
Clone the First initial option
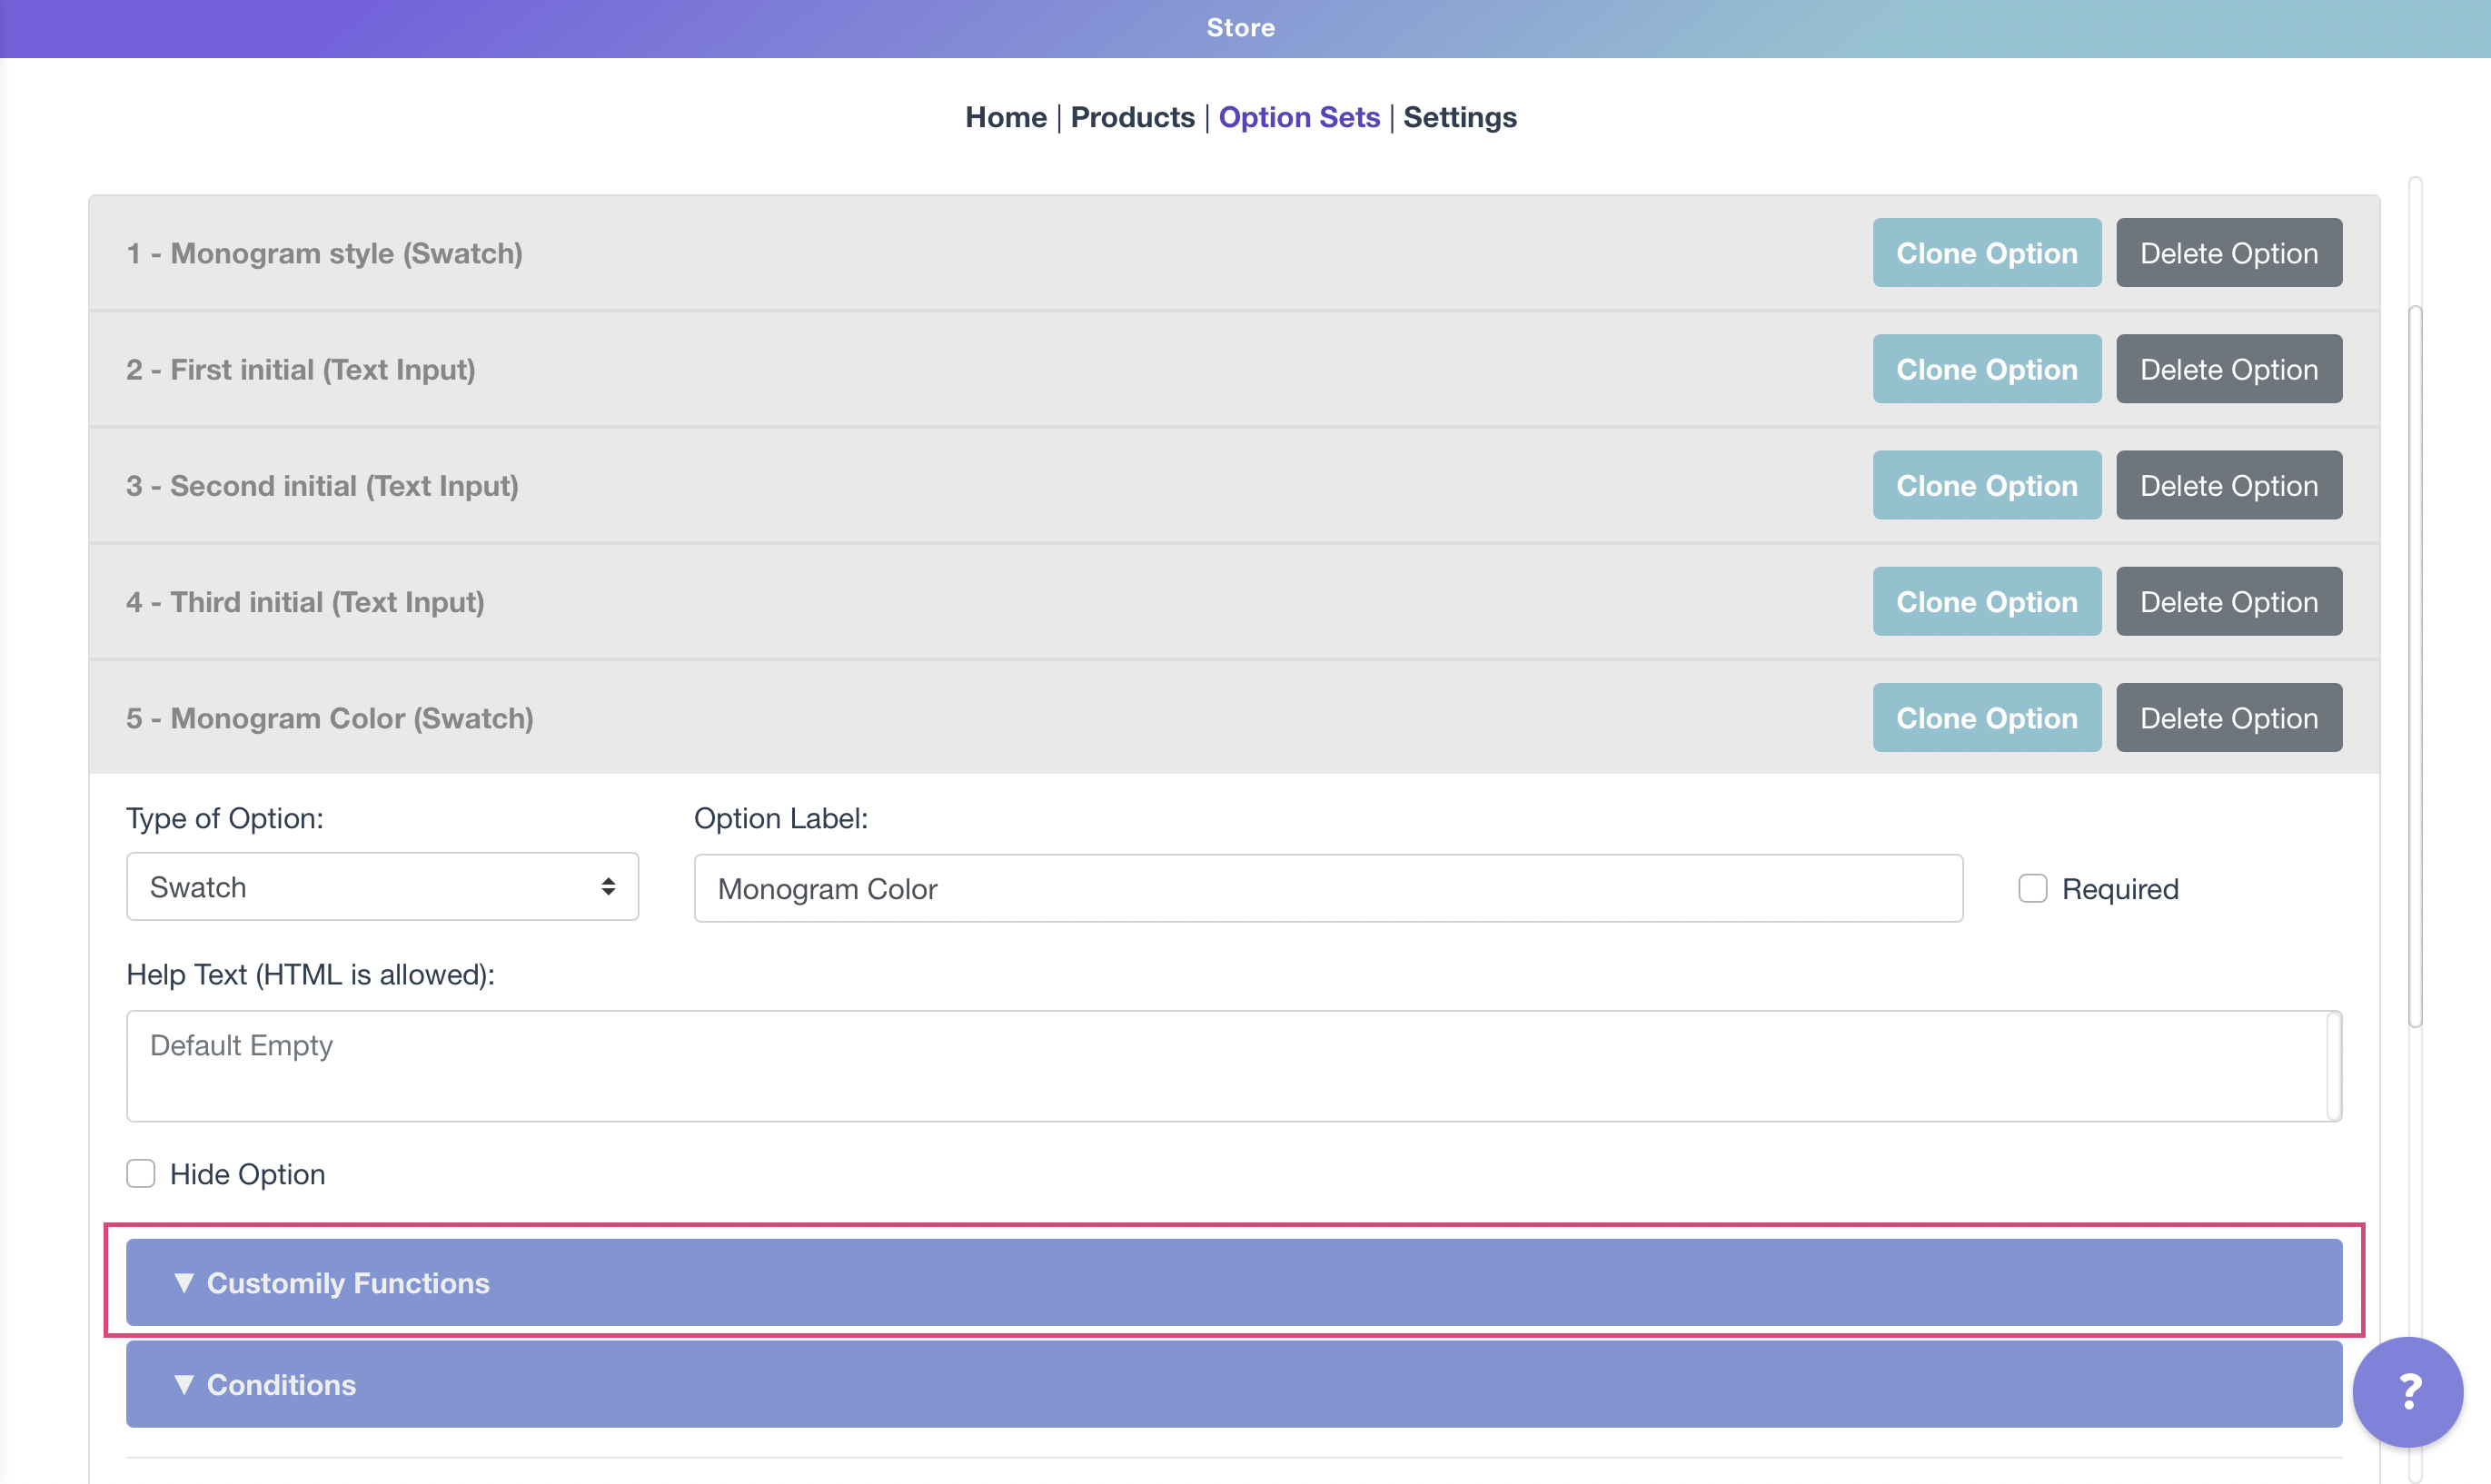pos(1986,369)
